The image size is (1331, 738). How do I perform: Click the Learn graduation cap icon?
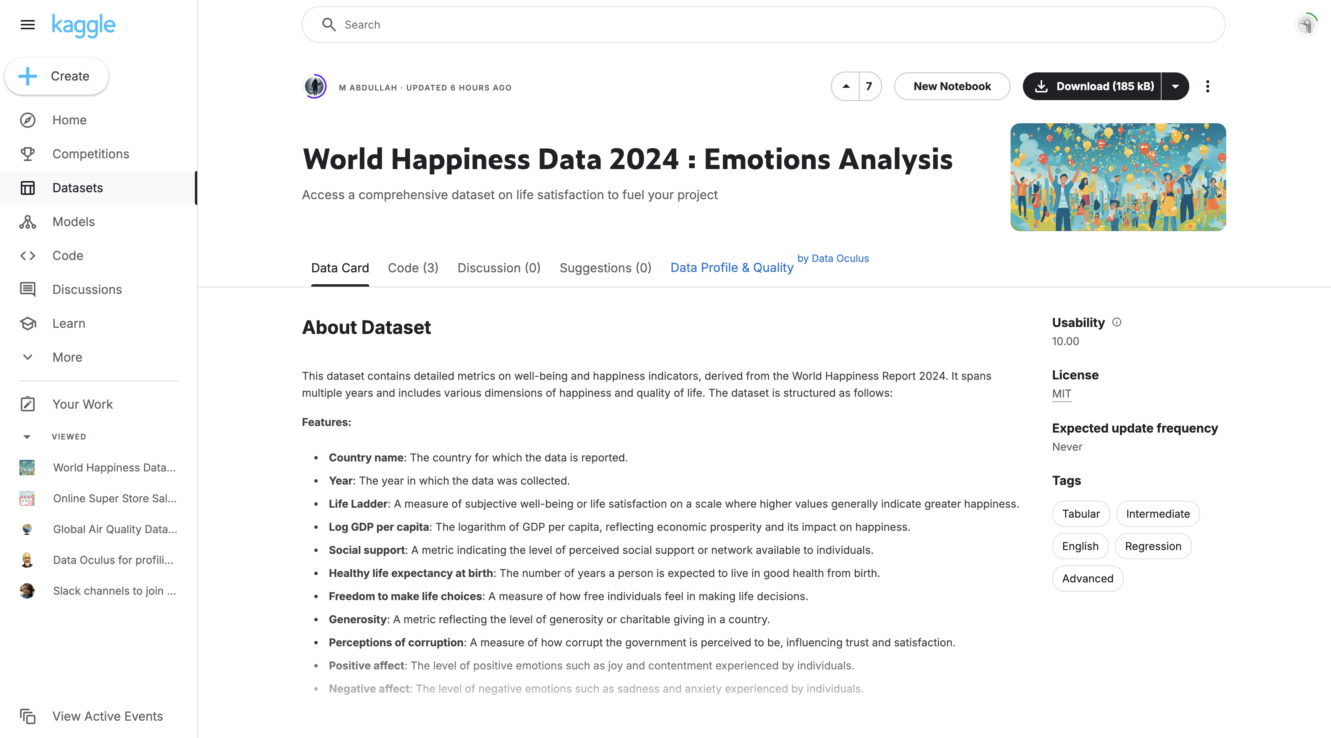tap(27, 324)
